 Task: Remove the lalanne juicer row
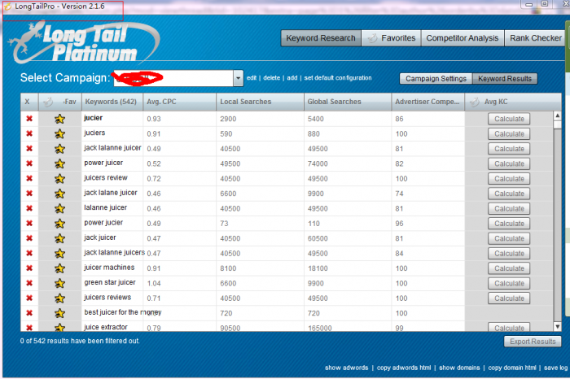(x=29, y=208)
